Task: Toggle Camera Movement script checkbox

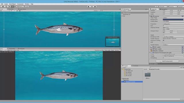Action: click(153, 53)
